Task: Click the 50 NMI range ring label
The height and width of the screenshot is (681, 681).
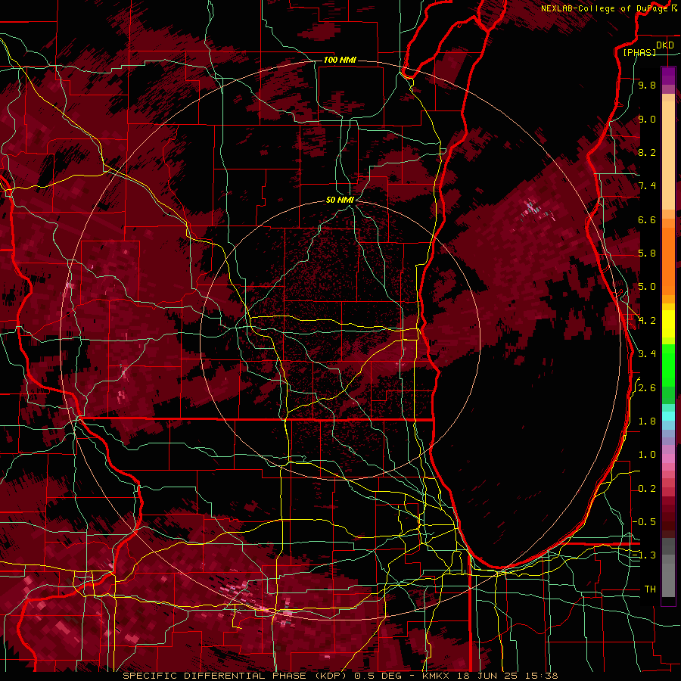Action: point(340,201)
